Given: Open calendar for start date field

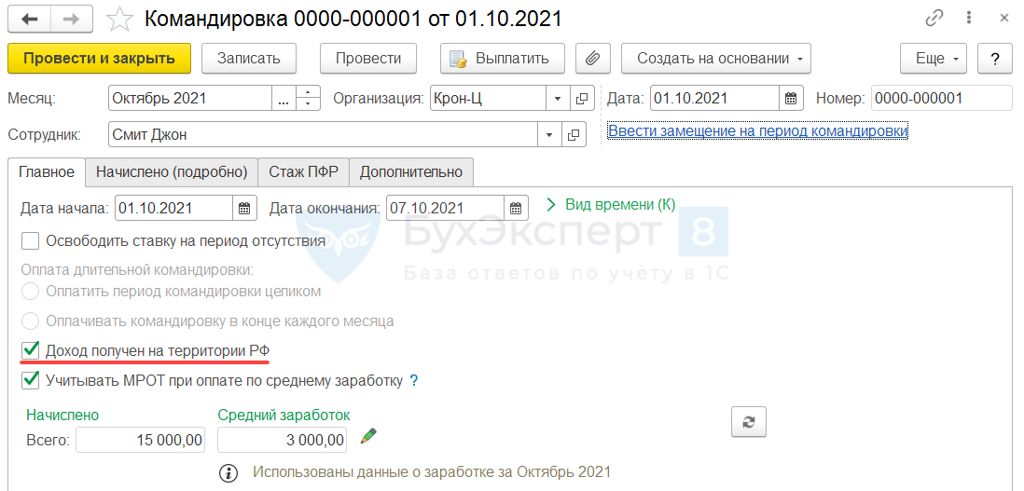Looking at the screenshot, I should click(244, 208).
